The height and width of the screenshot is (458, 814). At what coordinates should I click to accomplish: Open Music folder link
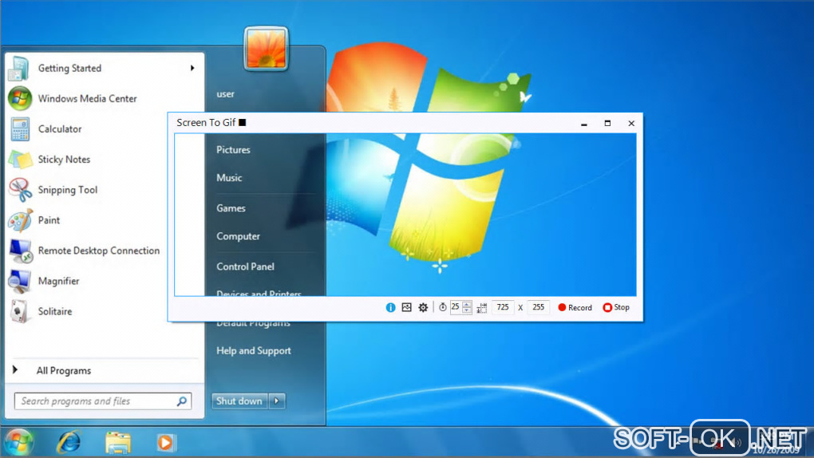pyautogui.click(x=229, y=178)
